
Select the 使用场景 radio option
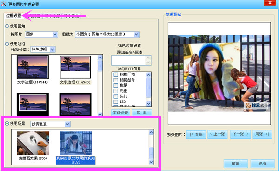(x=7, y=123)
